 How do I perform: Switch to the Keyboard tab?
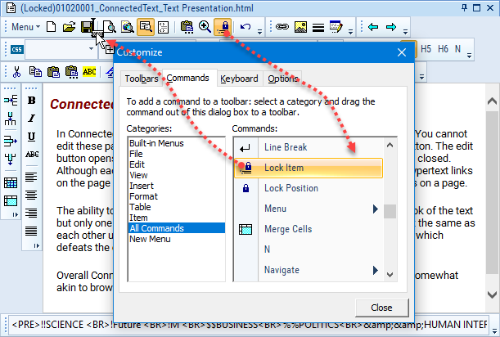(x=239, y=79)
